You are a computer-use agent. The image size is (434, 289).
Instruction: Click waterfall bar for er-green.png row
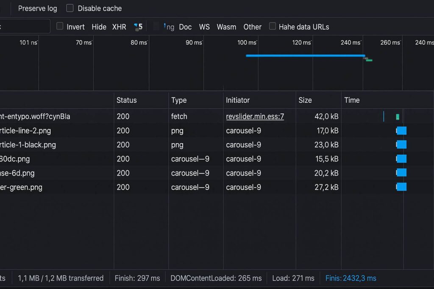click(401, 187)
